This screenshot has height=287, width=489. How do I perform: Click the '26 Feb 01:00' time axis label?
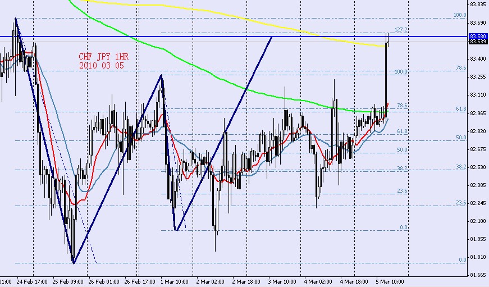coord(104,282)
